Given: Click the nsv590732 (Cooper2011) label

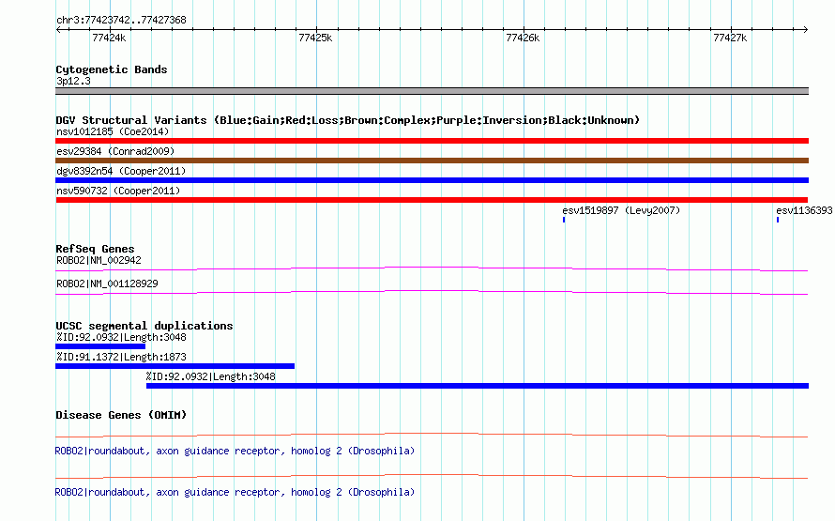Looking at the screenshot, I should click(x=118, y=191).
